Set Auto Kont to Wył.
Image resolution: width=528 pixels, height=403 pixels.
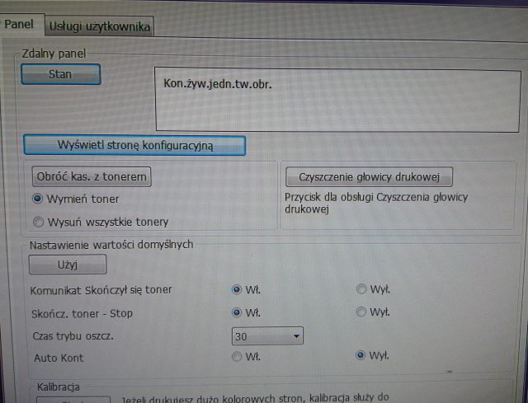pyautogui.click(x=360, y=356)
